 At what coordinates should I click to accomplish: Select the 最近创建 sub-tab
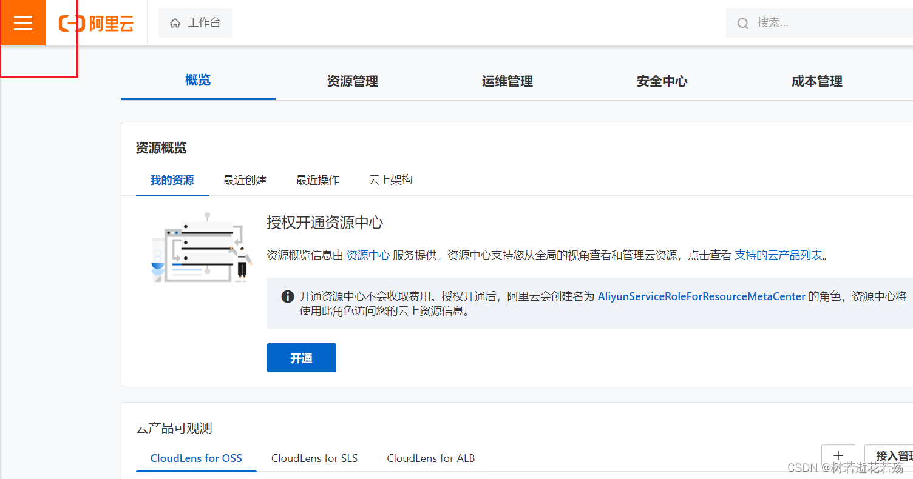pyautogui.click(x=245, y=179)
